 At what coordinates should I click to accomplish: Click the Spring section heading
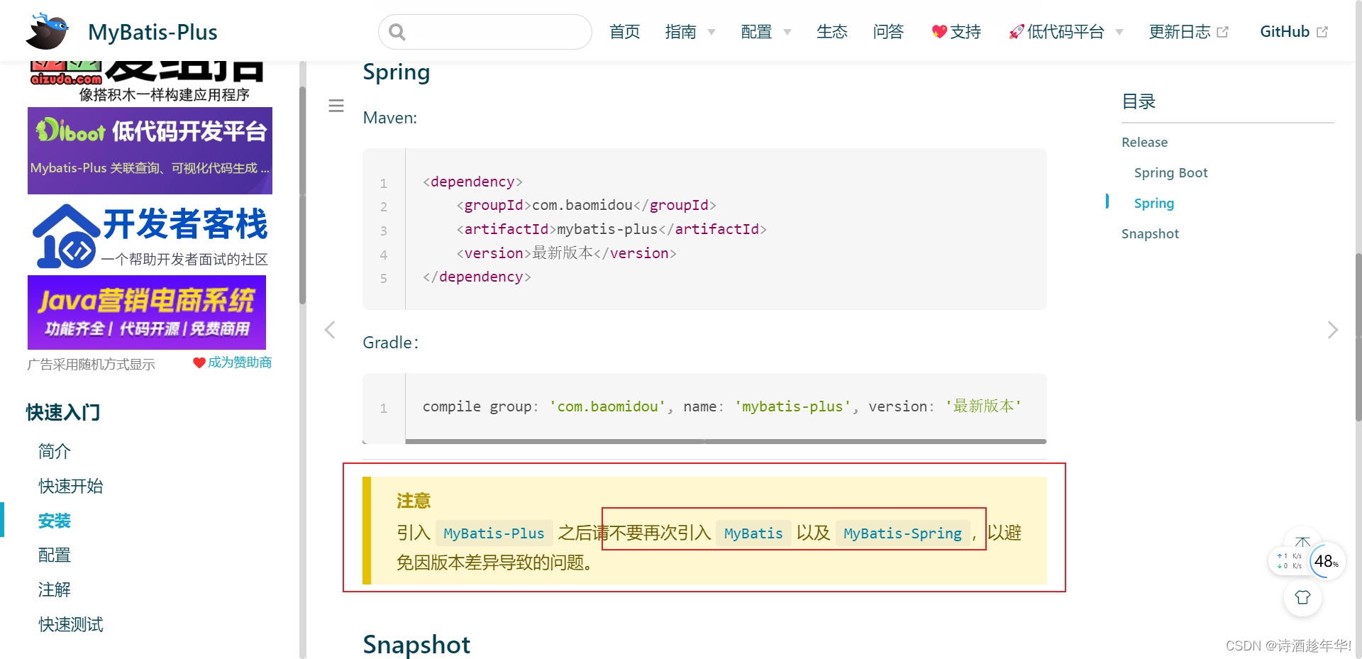coord(397,73)
